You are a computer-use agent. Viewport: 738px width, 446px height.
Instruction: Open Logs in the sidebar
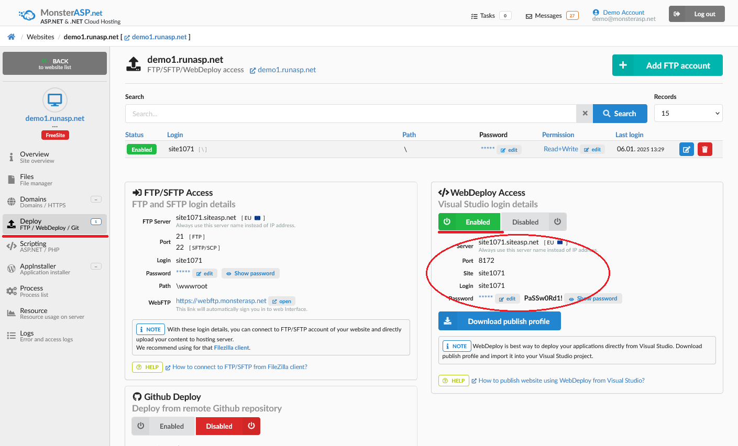click(x=54, y=336)
